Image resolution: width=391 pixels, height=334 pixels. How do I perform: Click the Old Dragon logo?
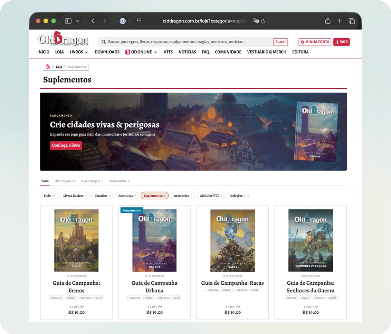[x=63, y=39]
